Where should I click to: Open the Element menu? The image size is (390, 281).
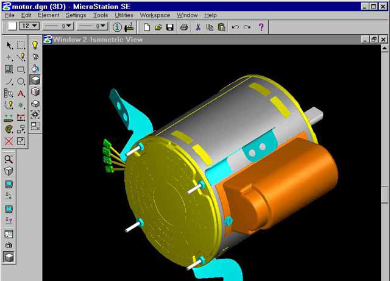(x=49, y=15)
